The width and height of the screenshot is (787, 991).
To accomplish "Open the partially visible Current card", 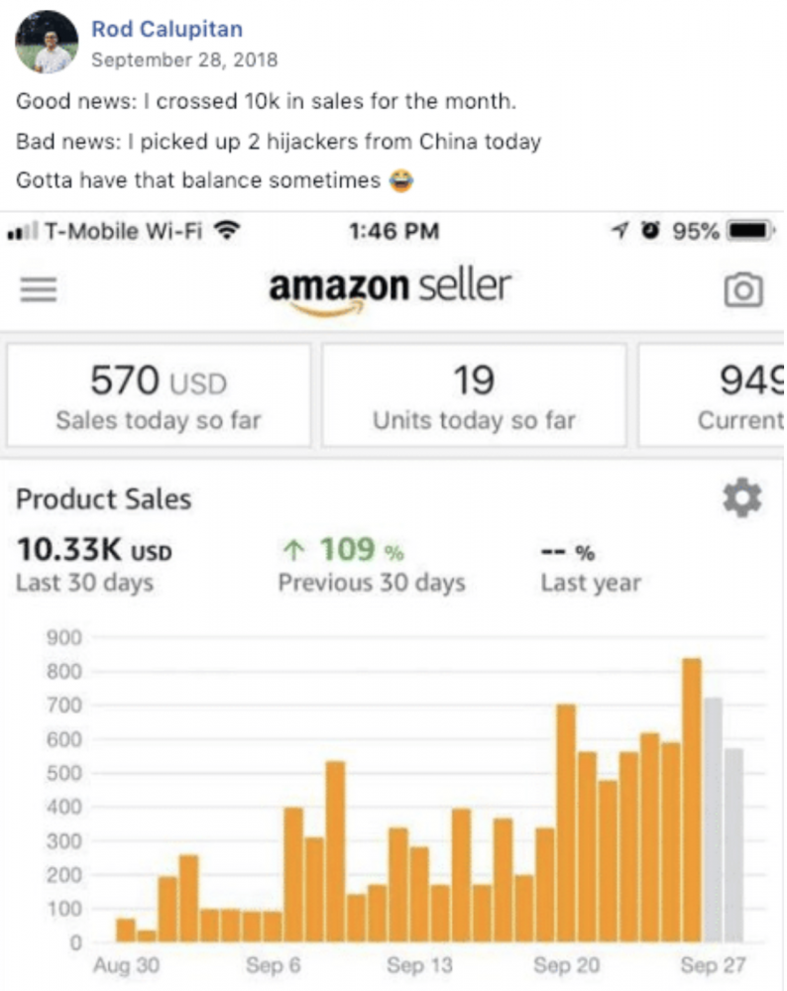I will (x=712, y=395).
